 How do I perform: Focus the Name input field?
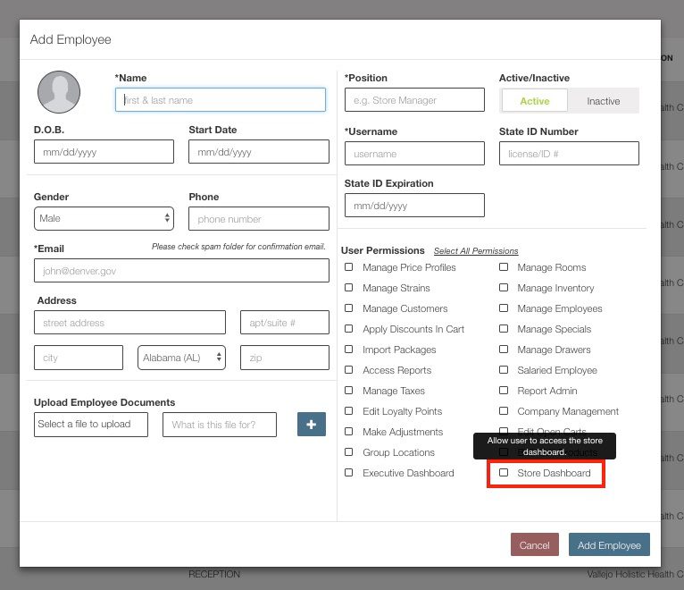[220, 100]
